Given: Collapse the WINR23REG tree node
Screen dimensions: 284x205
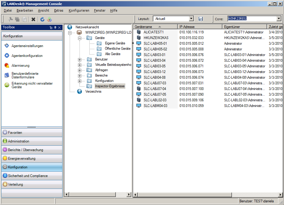Looking at the screenshot, I should [x=70, y=33].
